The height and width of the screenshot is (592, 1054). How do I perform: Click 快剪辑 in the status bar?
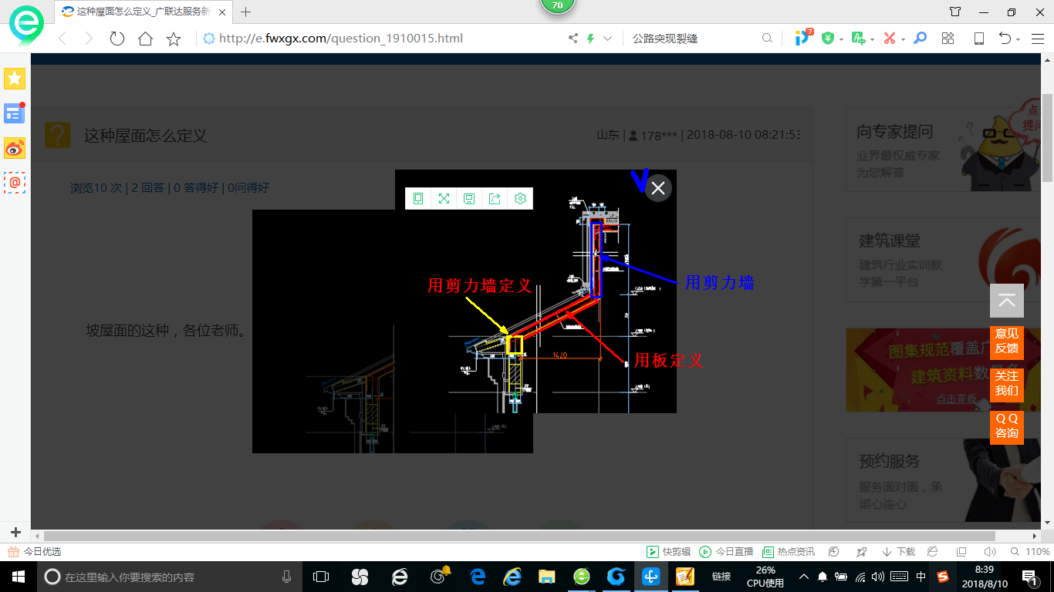coord(668,552)
